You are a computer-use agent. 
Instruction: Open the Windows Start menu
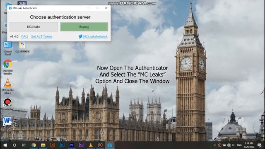pos(5,145)
